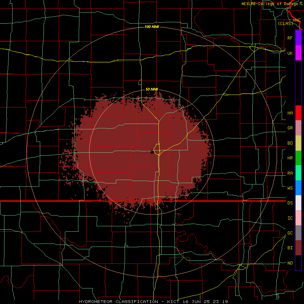Click the RA legend label
This screenshot has width=304, height=304.
point(290,173)
